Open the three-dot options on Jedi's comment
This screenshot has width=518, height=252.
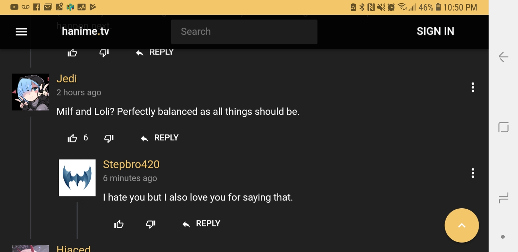472,87
